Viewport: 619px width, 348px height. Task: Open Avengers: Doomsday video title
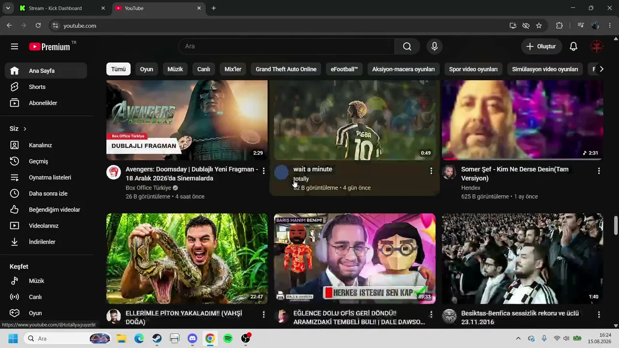pos(192,174)
